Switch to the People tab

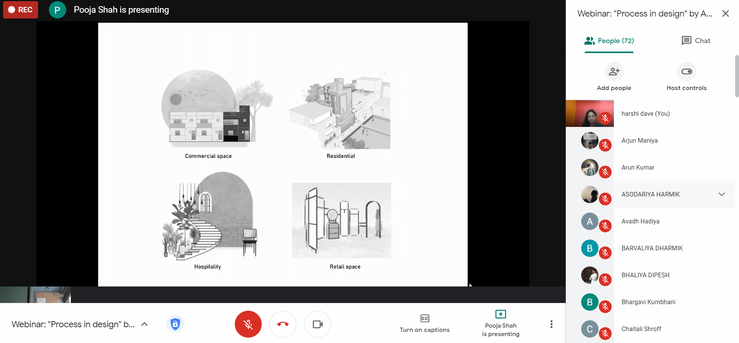(x=609, y=41)
